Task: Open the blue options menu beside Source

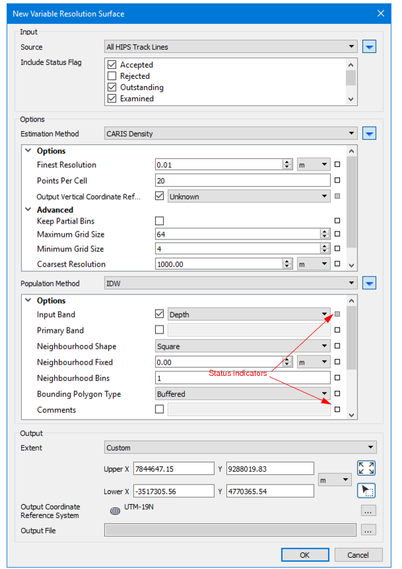Action: [x=370, y=47]
